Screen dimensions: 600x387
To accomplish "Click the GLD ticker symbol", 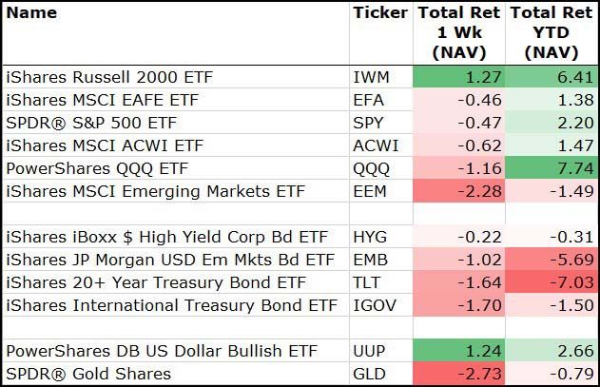I will coord(368,375).
